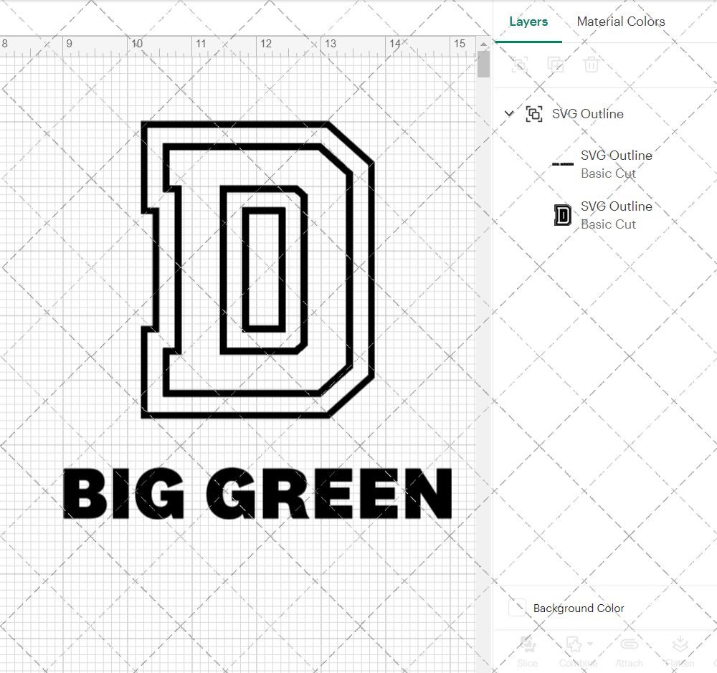The image size is (717, 673).
Task: Click the canvas scrollbar up arrow
Action: [483, 44]
